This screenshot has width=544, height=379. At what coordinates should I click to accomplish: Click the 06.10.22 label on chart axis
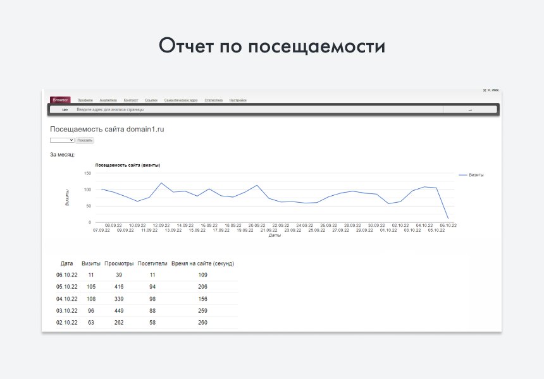448,226
